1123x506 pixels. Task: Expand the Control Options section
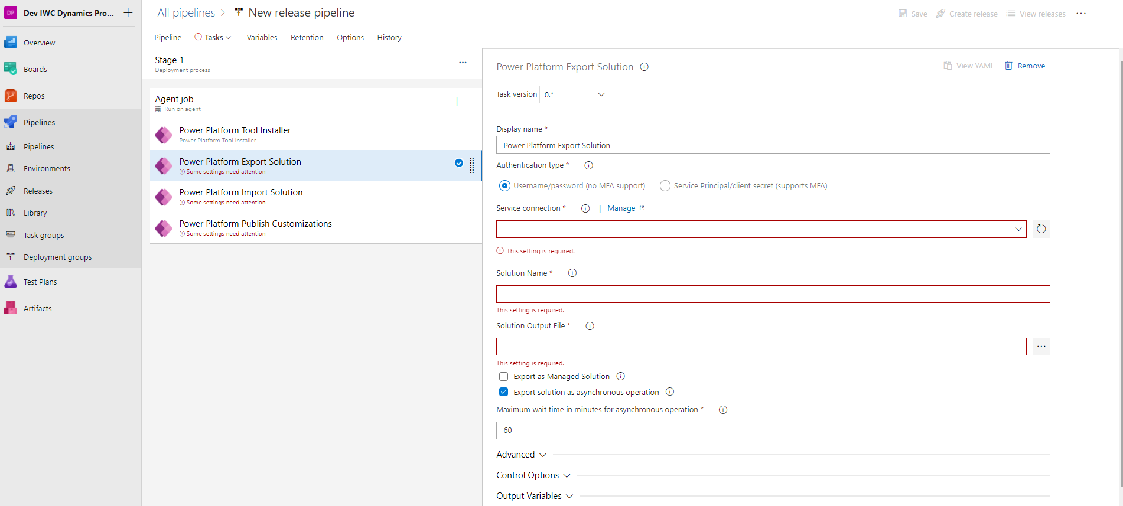(533, 475)
